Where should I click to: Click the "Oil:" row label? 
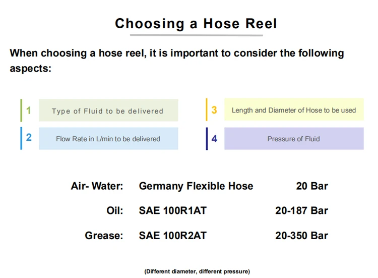point(114,211)
